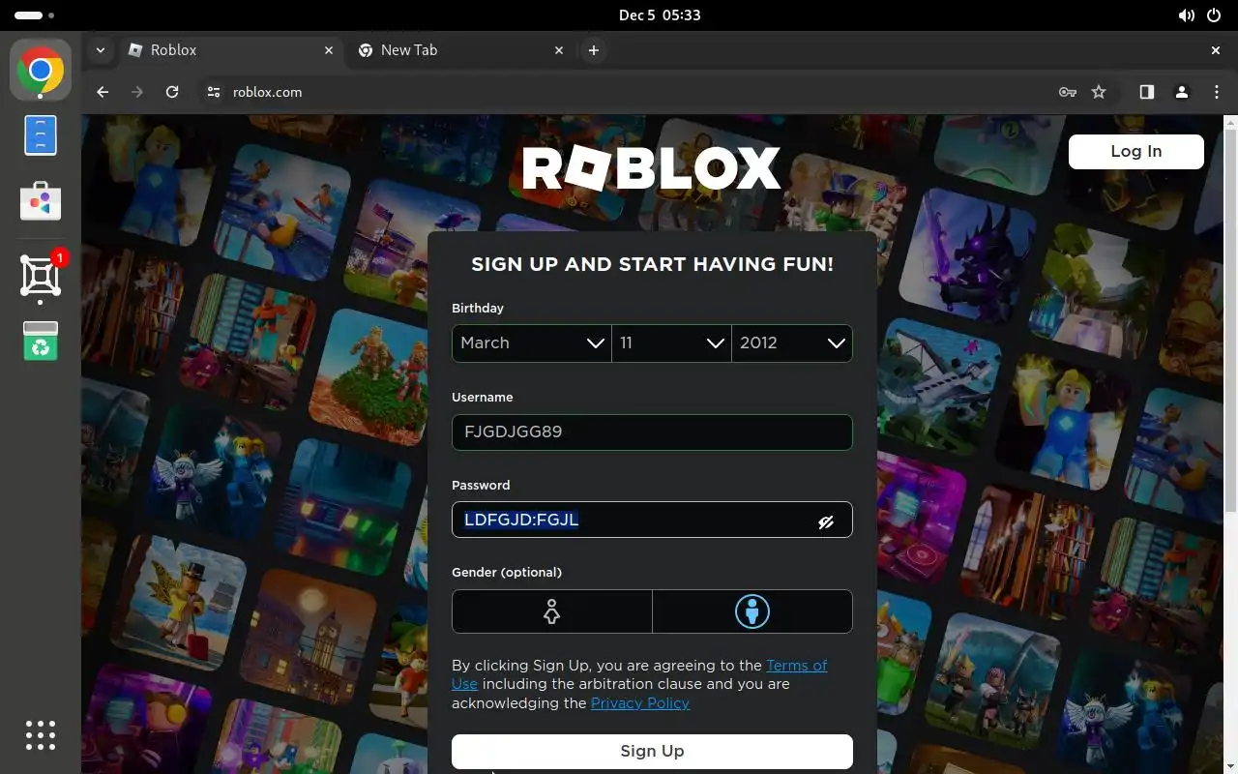Open the Privacy Policy link
The image size is (1238, 774).
coord(640,703)
